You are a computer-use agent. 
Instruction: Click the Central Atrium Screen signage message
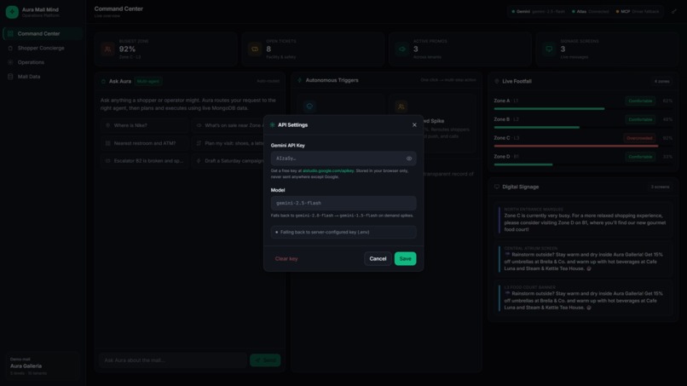[x=583, y=259]
